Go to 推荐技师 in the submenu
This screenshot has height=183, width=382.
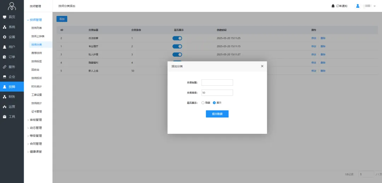[x=36, y=53]
